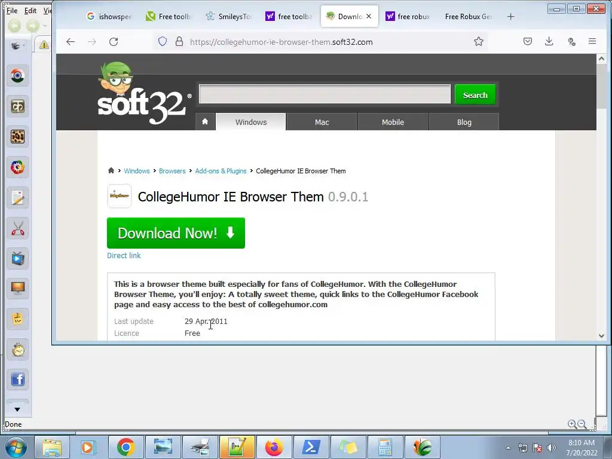Click the zoom out magnifier in status bar
This screenshot has height=459, width=612.
(582, 424)
